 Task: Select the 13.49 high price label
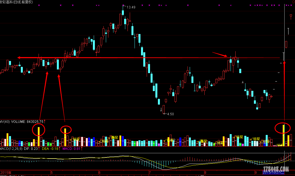pos(131,7)
